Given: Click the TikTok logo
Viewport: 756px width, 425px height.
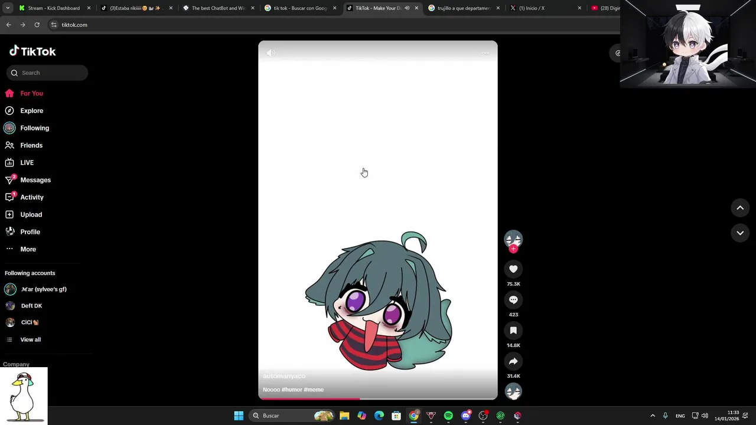Looking at the screenshot, I should 32,51.
